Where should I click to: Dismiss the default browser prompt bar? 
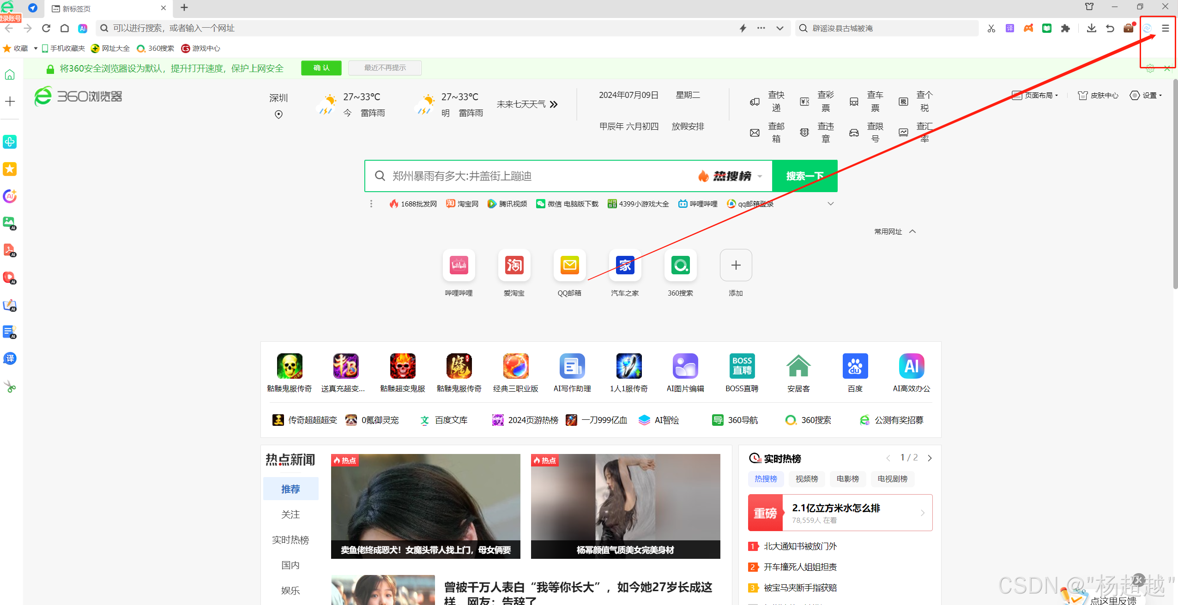(x=1167, y=68)
